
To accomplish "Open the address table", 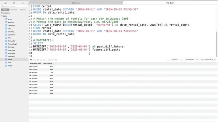I will coord(11,22).
